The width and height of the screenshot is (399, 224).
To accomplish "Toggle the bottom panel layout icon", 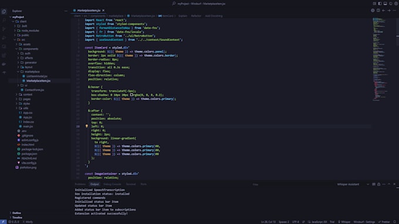I will 386,4.
